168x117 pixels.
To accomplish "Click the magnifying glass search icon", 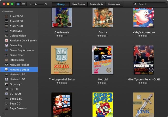I will click(x=136, y=4).
